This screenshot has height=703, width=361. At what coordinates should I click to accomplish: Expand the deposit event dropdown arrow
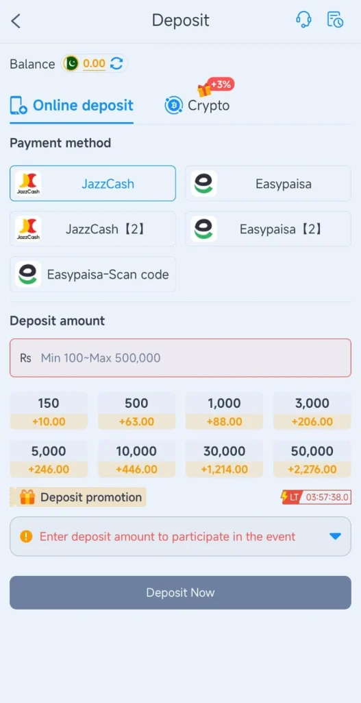(335, 536)
